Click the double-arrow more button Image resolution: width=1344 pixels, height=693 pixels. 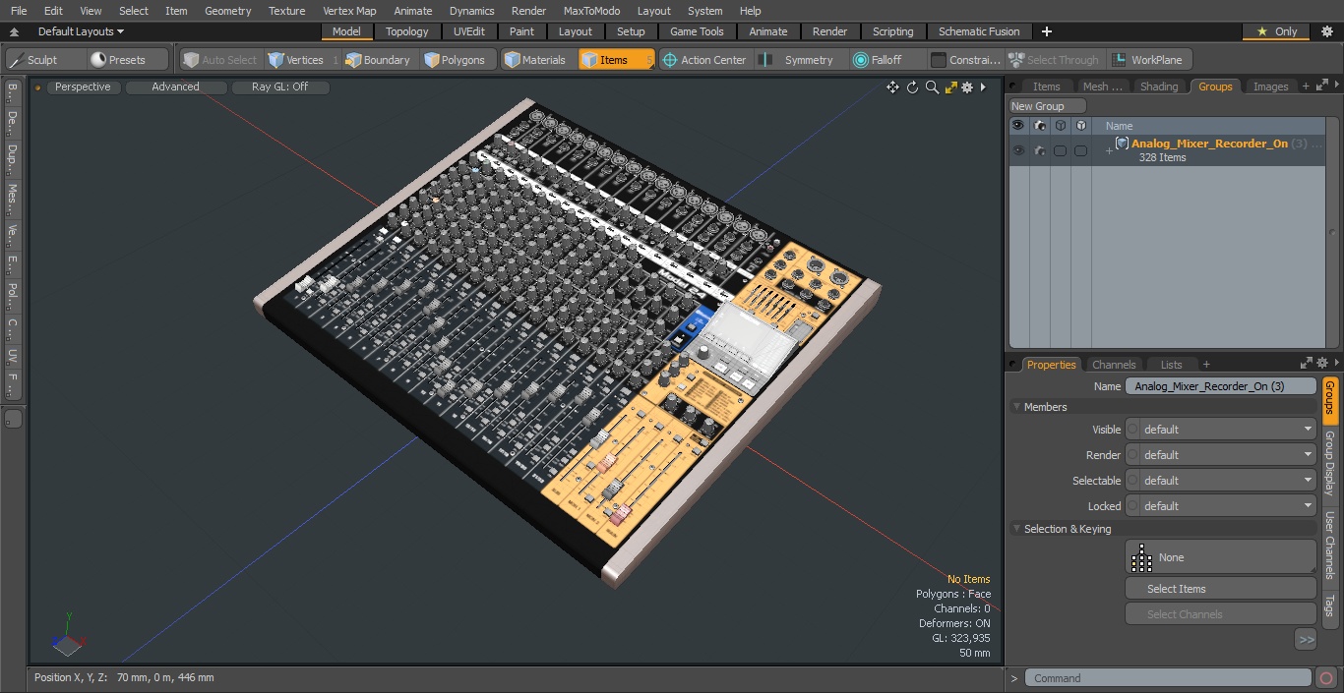coord(1306,640)
